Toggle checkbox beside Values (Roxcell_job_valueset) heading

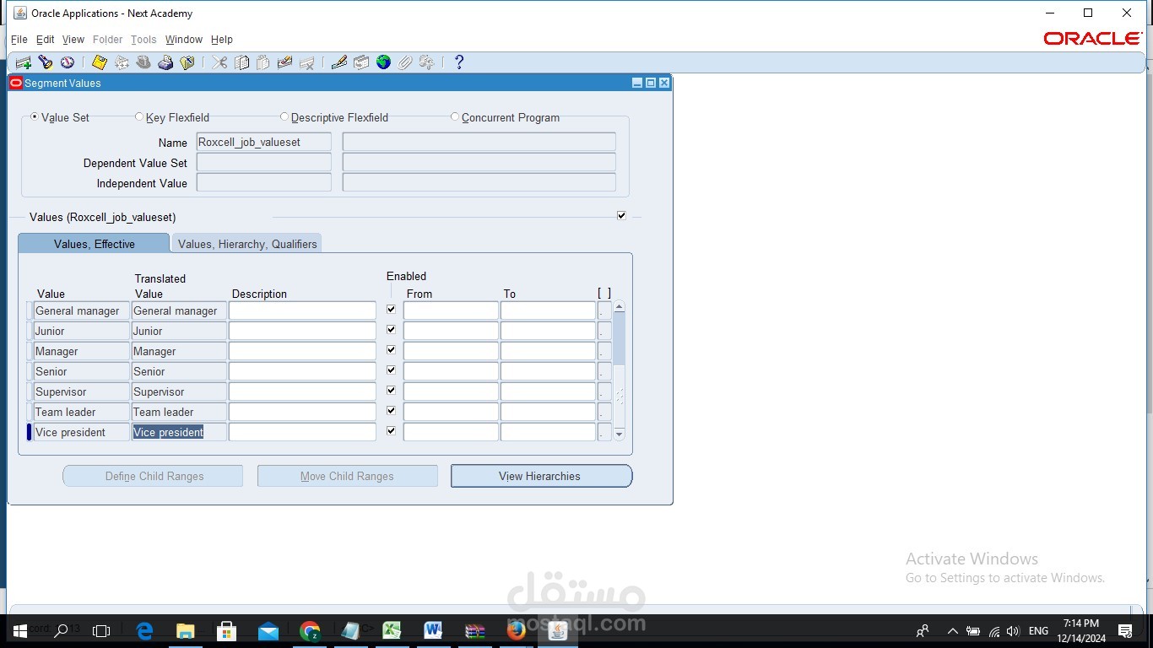621,216
